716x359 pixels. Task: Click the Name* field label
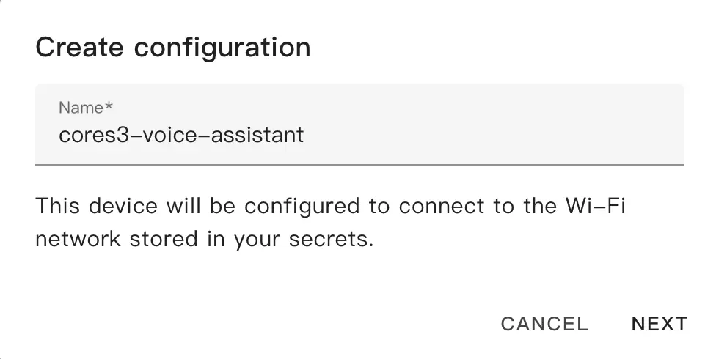85,108
